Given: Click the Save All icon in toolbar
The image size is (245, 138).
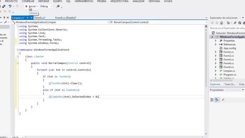Looking at the screenshot, I should coord(4,6).
